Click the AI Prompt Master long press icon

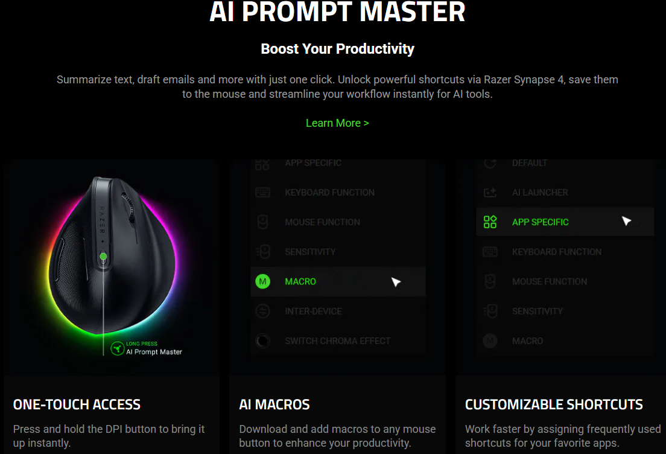[117, 348]
